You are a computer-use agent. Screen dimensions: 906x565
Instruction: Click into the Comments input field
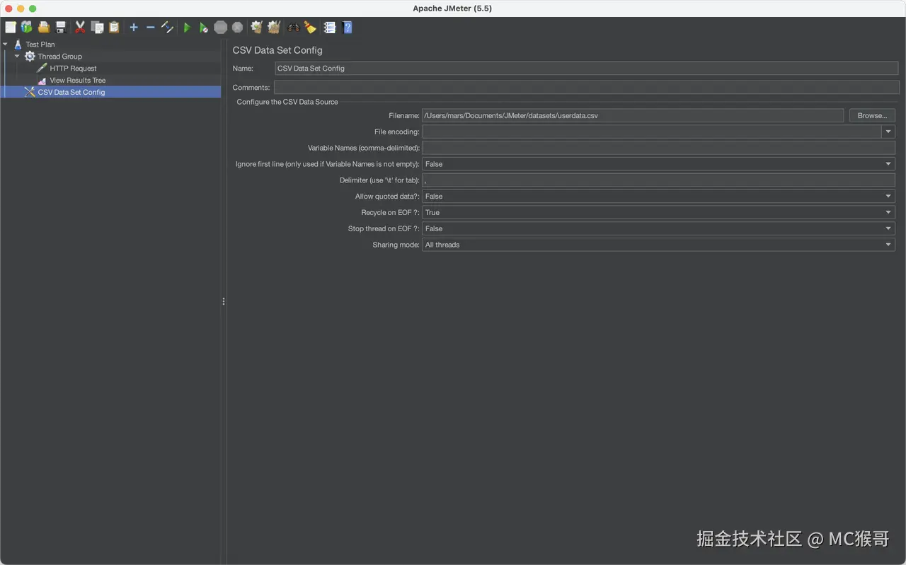tap(587, 88)
